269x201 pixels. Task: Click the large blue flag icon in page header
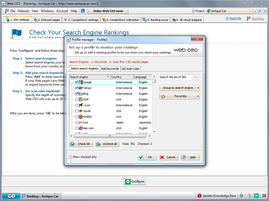click(16, 33)
